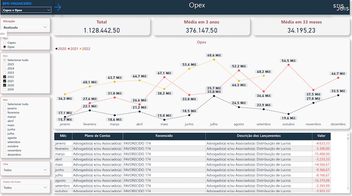Expand the Centro de Custo dropdown
Screen dimensions: 352x196
pyautogui.click(x=25, y=187)
